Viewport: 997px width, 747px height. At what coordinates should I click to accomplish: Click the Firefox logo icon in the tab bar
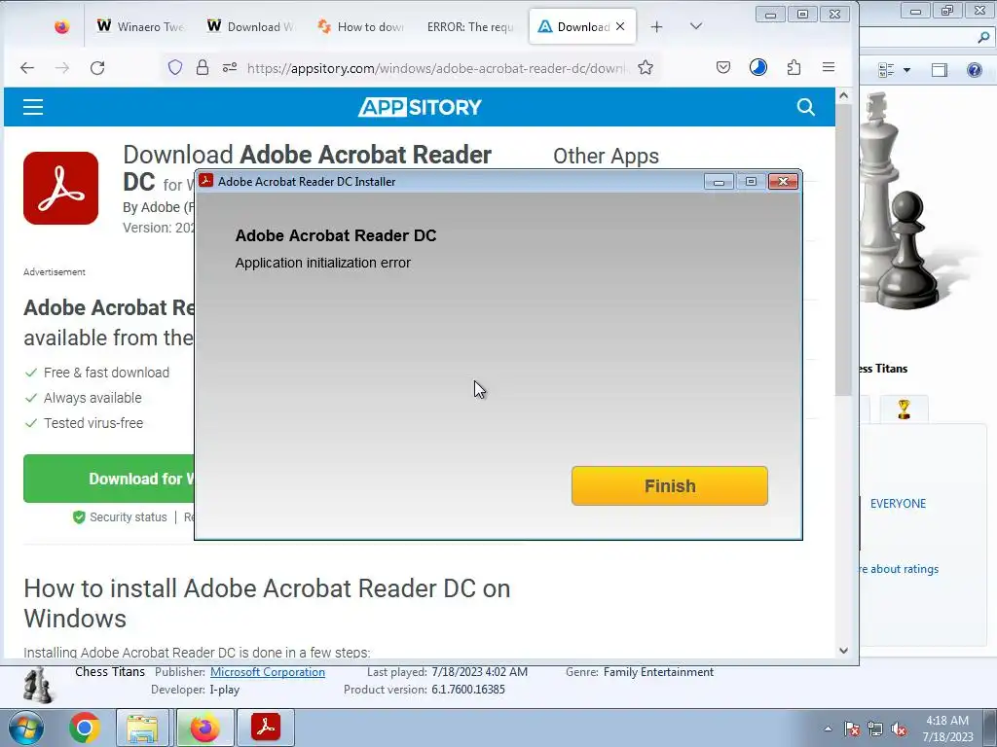pyautogui.click(x=61, y=26)
